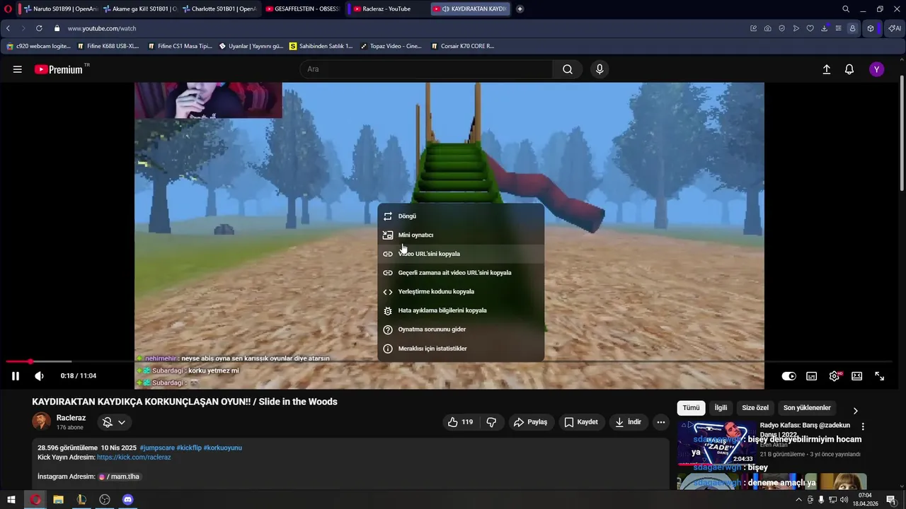
Task: Select the Size özel filter chip
Action: click(755, 408)
